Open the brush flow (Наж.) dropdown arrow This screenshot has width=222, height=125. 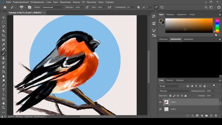pos(104,7)
